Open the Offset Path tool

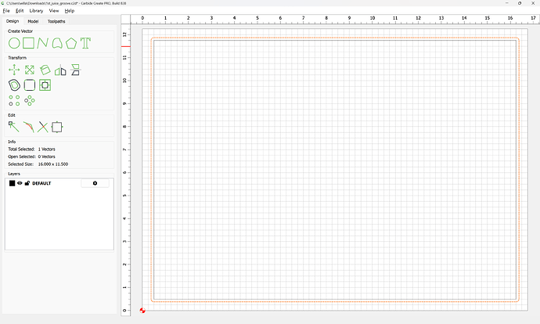tap(14, 85)
